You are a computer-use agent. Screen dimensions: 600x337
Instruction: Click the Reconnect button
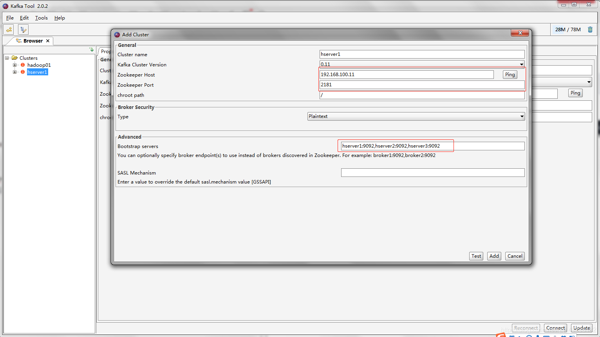[526, 328]
